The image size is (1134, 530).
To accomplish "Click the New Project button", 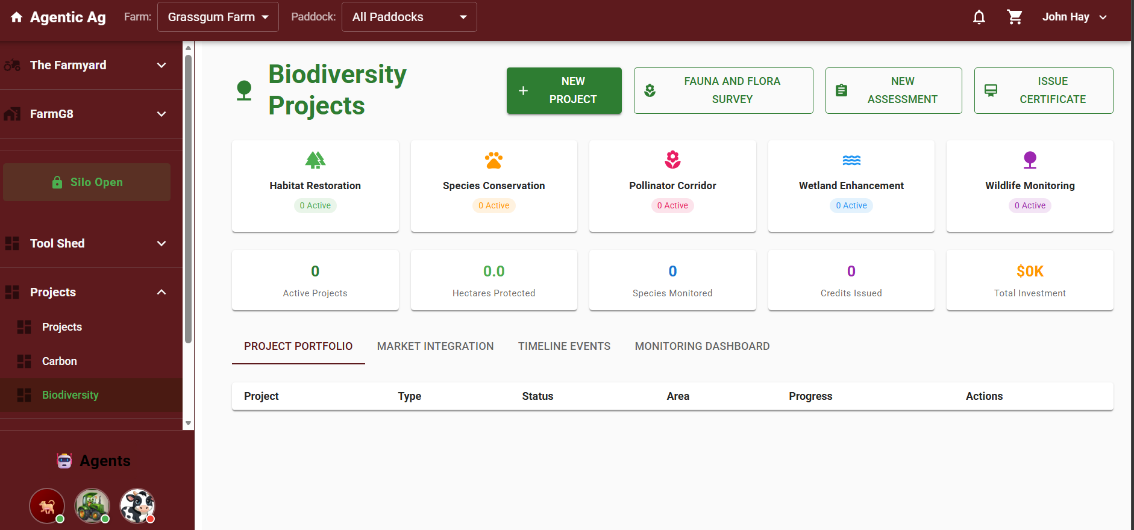I will pyautogui.click(x=564, y=90).
